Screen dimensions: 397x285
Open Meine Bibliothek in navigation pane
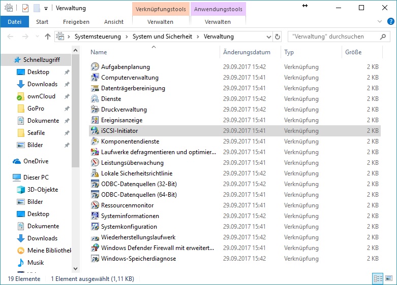(44, 251)
